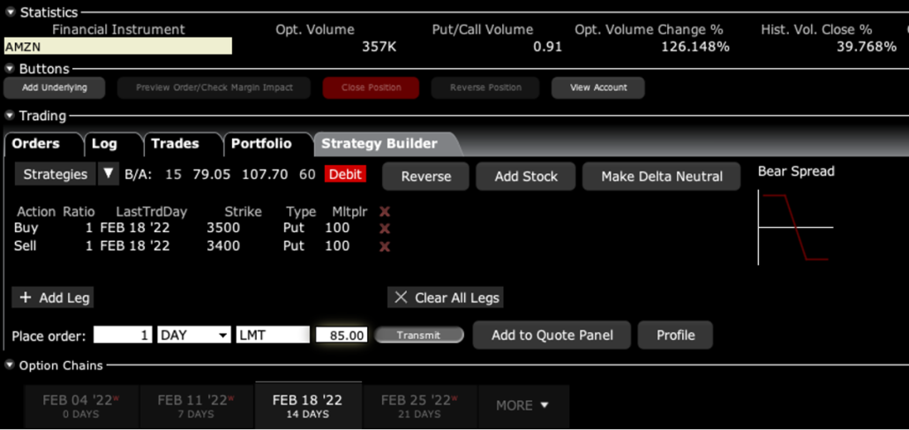Click the Add Stock button
Viewport: 909px width, 430px height.
click(x=526, y=177)
